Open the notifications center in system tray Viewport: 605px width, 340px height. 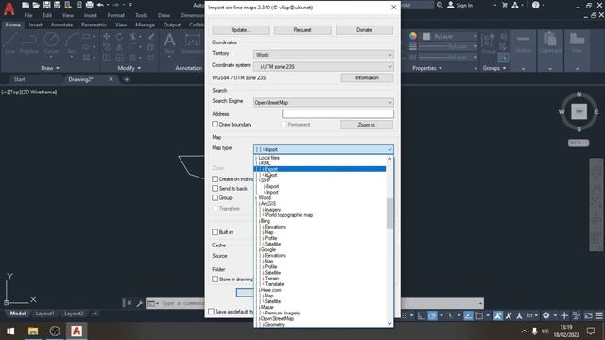(x=590, y=331)
